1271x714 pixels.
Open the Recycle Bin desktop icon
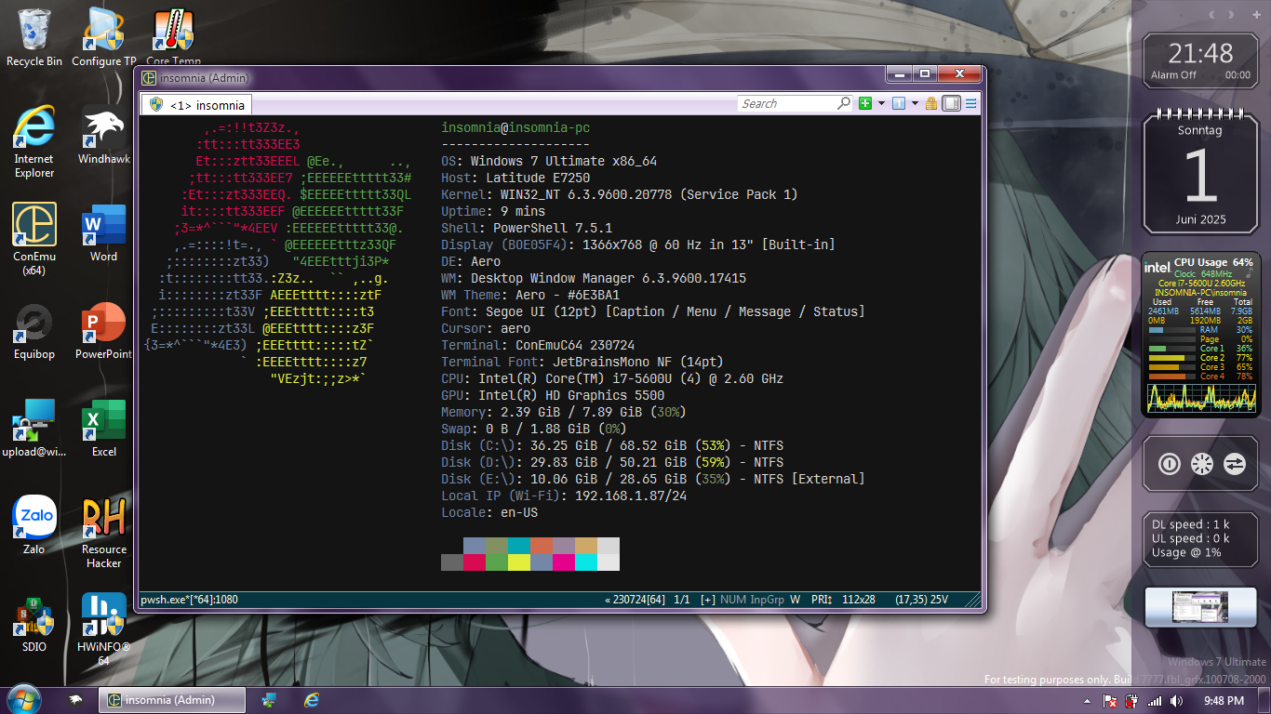(x=34, y=37)
